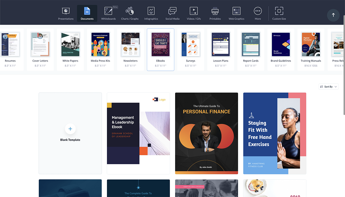Open the Social Media category
Viewport: 345px width, 197px height.
tap(172, 13)
